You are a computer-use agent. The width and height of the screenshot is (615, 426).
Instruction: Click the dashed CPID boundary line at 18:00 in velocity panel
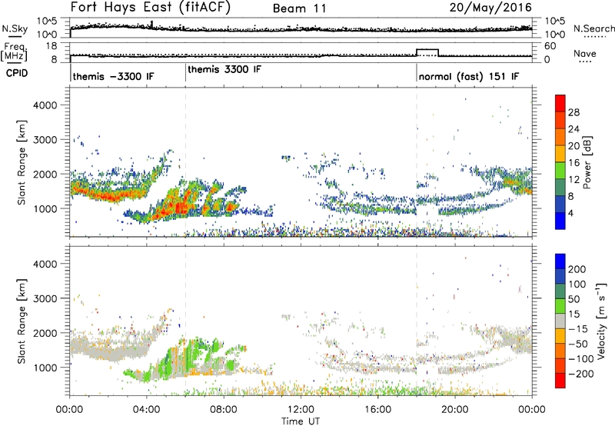pyautogui.click(x=417, y=321)
